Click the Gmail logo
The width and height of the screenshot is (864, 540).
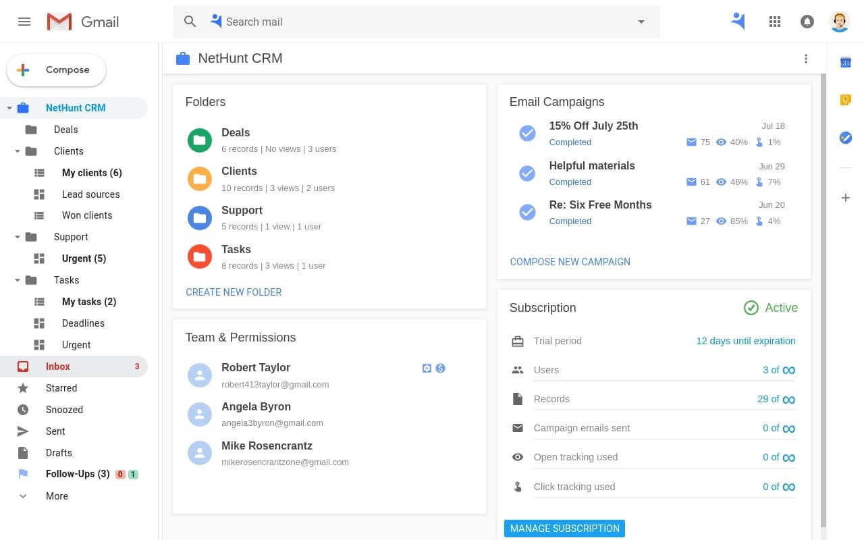point(83,22)
